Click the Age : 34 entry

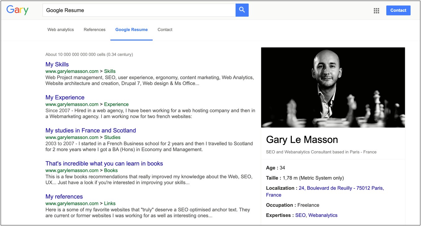click(x=276, y=168)
